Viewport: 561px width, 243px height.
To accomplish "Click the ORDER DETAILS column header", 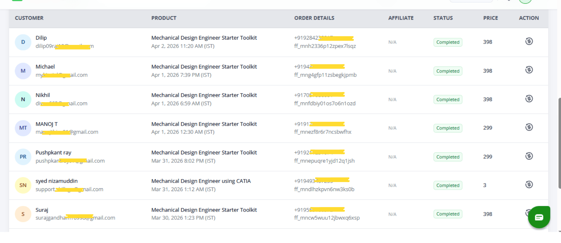I will click(x=314, y=18).
